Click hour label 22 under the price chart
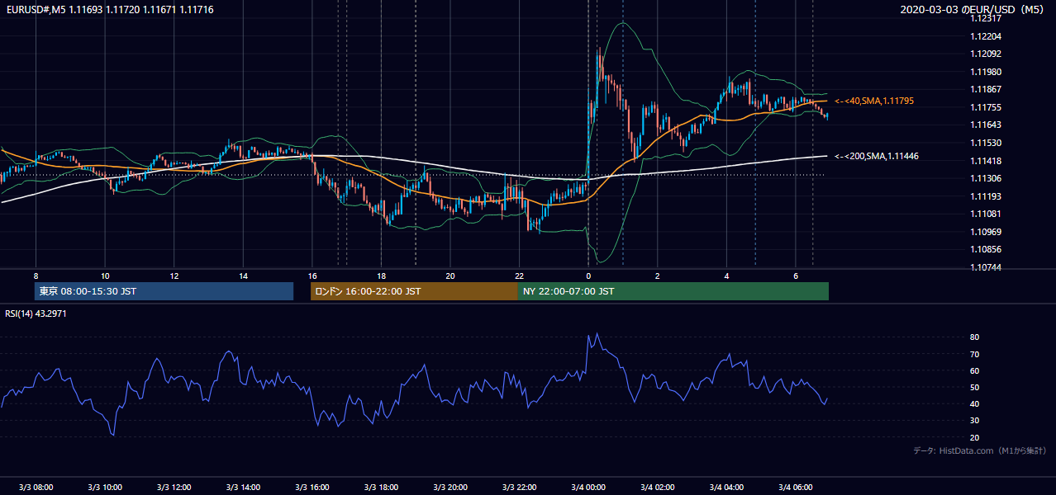The image size is (1056, 495). pyautogui.click(x=520, y=276)
